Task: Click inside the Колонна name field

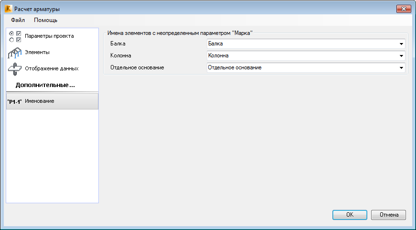Action: [x=302, y=56]
